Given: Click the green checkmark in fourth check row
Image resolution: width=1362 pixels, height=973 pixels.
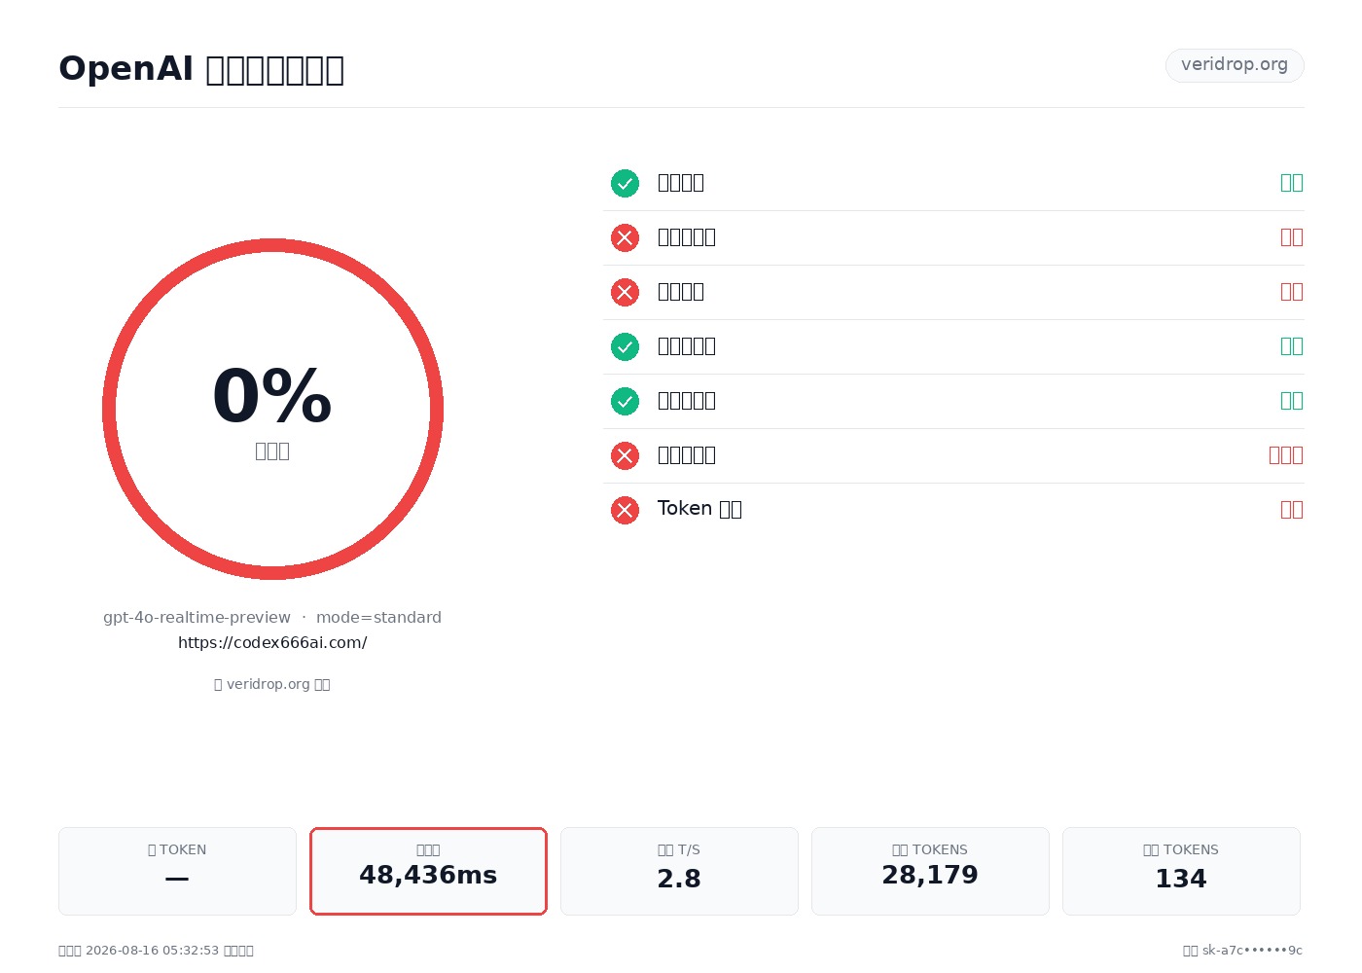Looking at the screenshot, I should (x=625, y=346).
